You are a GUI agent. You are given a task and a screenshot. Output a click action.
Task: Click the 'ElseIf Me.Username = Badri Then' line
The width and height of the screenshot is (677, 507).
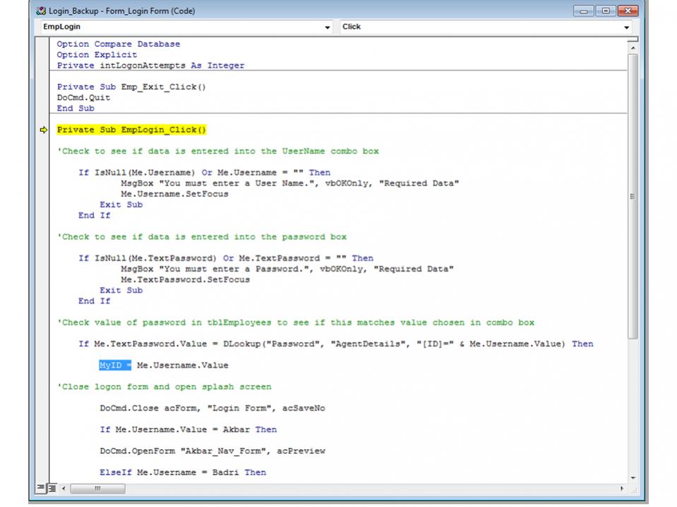183,472
